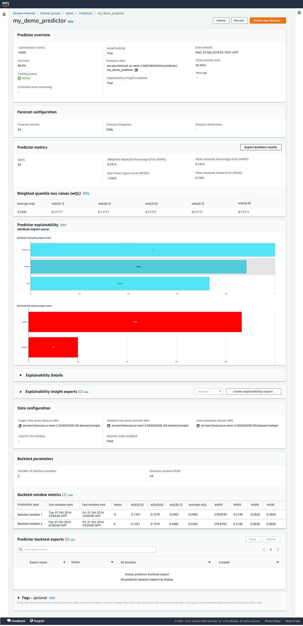Screen dimensions: 303x626
Task: Click the PROMO impact bar
Action: [x=139, y=267]
